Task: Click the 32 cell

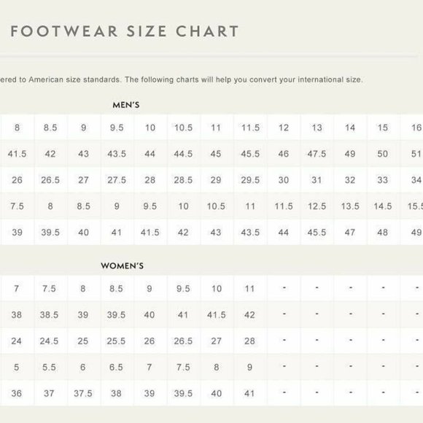Action: (x=350, y=179)
